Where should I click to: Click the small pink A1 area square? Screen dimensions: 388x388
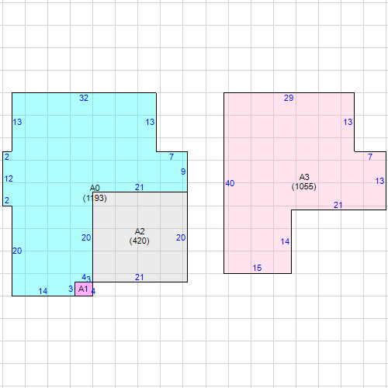tap(84, 289)
